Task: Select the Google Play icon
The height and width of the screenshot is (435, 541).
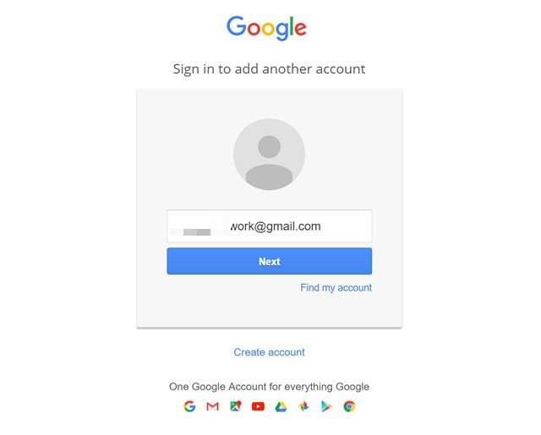Action: coord(326,407)
